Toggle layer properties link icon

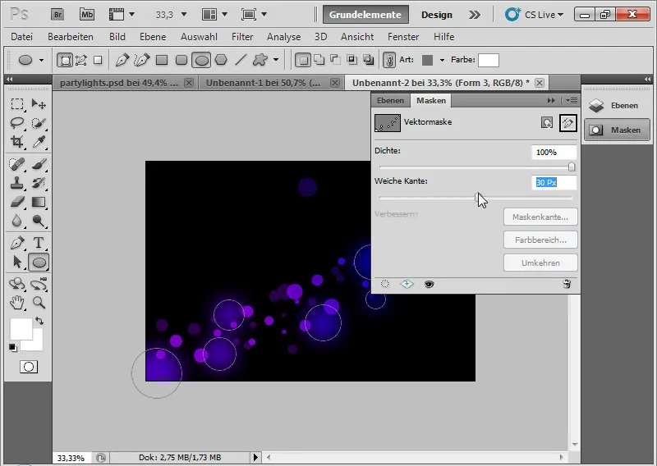coord(389,60)
